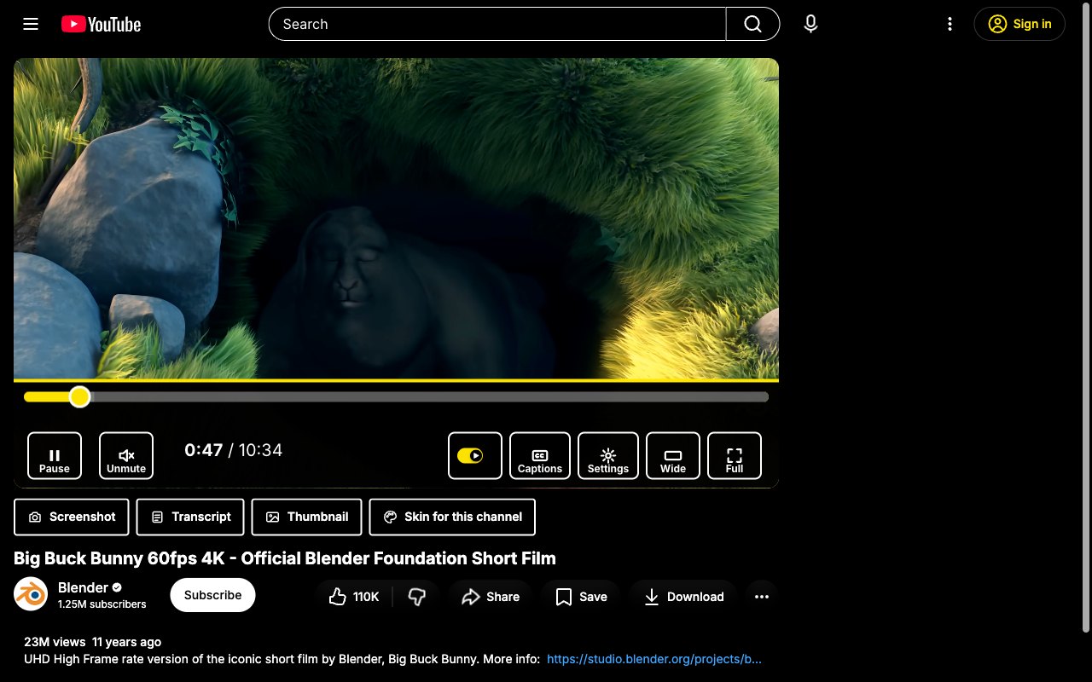Download the video
The height and width of the screenshot is (682, 1092).
click(683, 597)
